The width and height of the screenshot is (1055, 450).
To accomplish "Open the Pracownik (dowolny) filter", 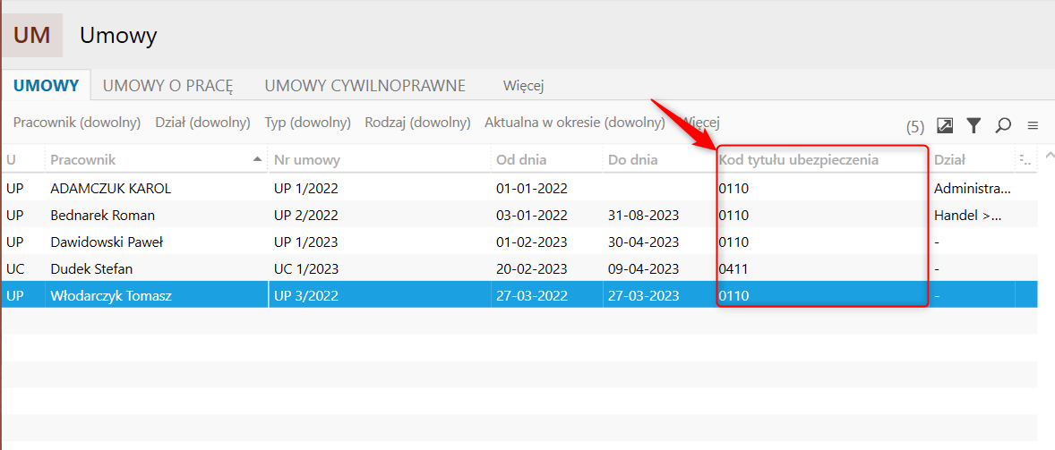I will click(x=77, y=123).
